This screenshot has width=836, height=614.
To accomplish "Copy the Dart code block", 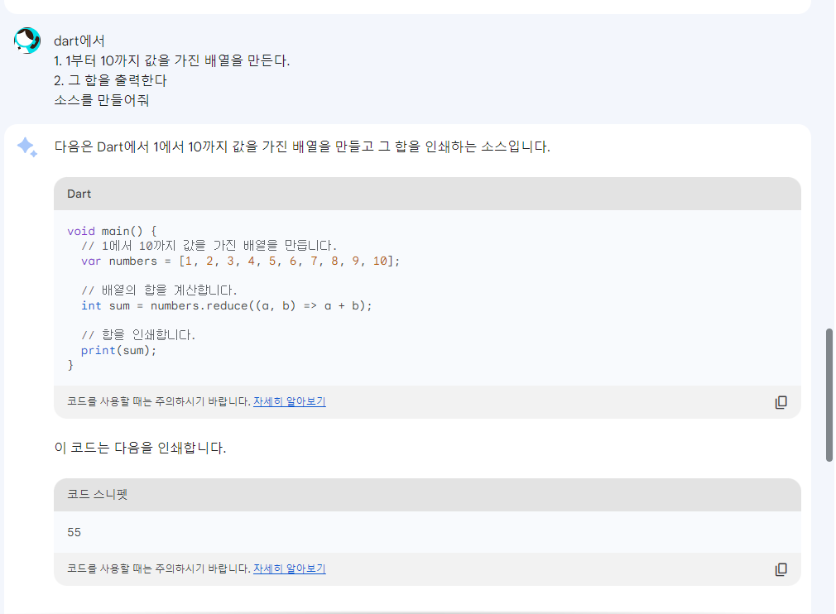I will pyautogui.click(x=781, y=402).
